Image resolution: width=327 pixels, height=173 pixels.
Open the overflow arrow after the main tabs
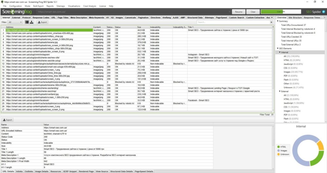click(271, 18)
